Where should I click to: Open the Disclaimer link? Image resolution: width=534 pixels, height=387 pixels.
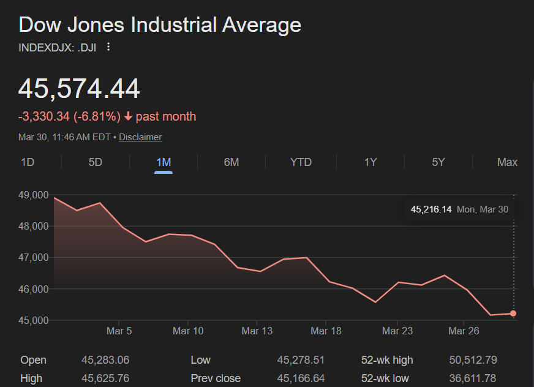point(140,137)
